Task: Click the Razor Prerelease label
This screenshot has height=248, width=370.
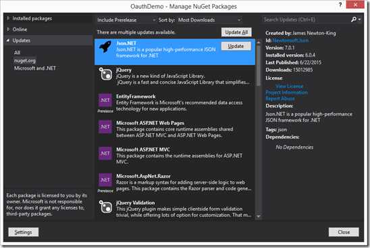Action: (x=105, y=191)
